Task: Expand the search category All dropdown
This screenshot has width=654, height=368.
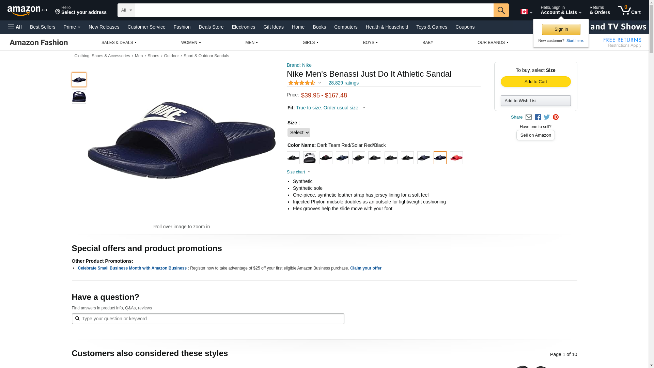Action: pyautogui.click(x=126, y=10)
